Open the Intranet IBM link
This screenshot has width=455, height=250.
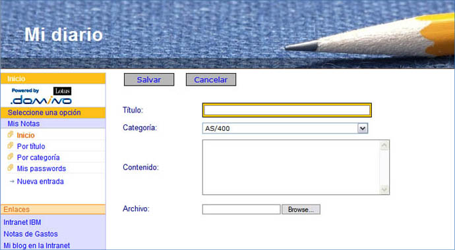point(22,222)
